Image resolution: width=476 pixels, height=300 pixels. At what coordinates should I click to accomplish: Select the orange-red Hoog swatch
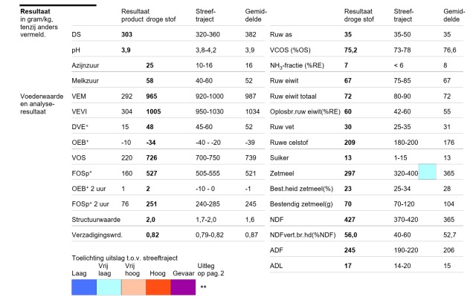(158, 287)
